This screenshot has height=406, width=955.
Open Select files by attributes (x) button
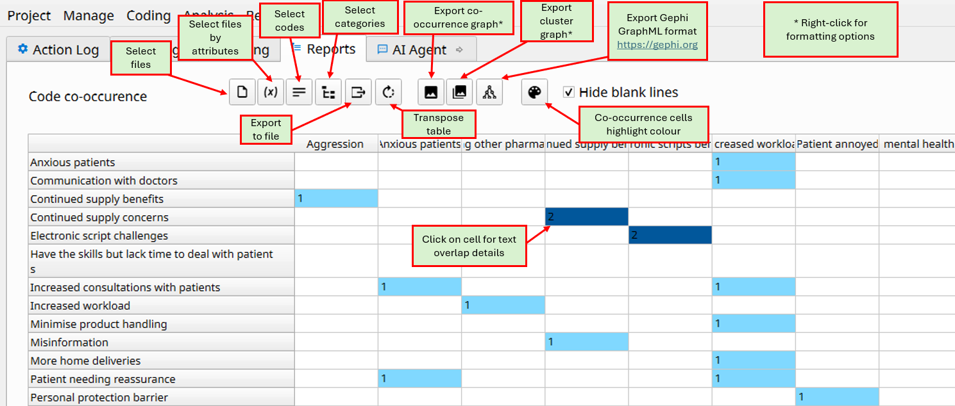click(271, 92)
